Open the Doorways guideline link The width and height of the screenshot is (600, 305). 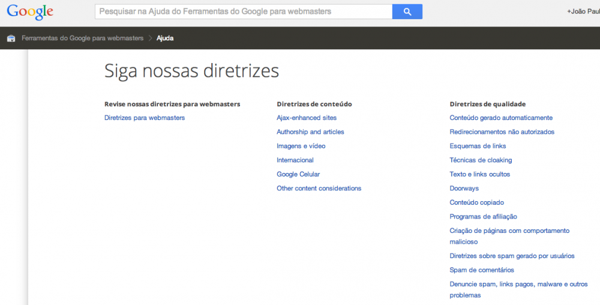[464, 189]
